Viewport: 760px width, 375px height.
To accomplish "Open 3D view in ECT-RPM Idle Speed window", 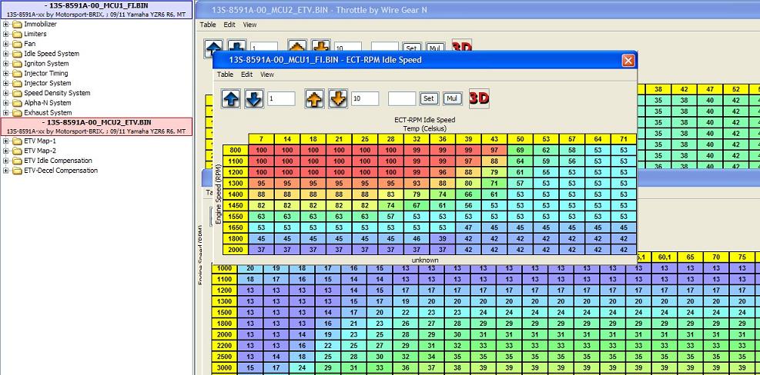I will pyautogui.click(x=479, y=98).
